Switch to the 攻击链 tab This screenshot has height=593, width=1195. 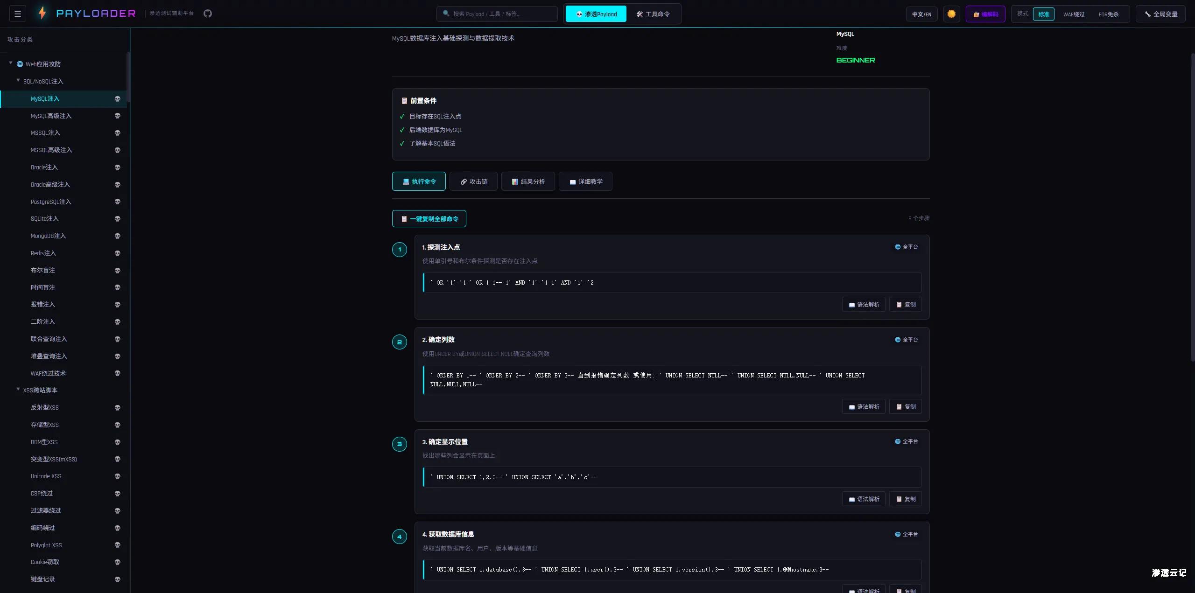click(x=473, y=181)
